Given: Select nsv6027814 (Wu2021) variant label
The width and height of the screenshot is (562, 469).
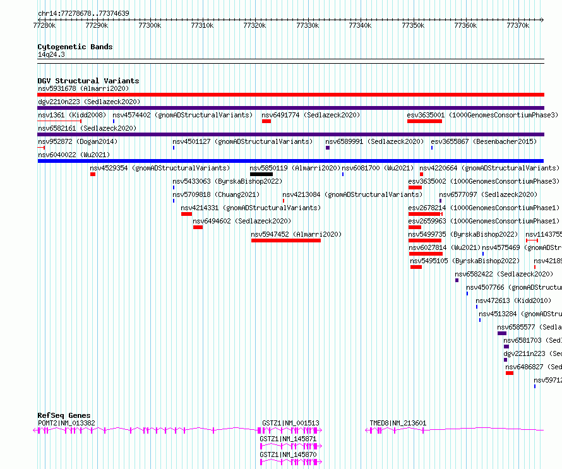Looking at the screenshot, I should click(x=445, y=247).
